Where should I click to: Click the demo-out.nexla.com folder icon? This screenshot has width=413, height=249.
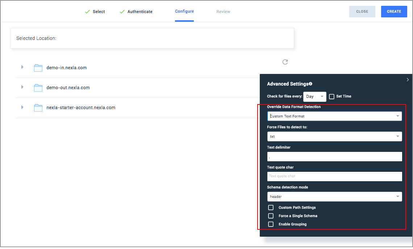tap(38, 88)
